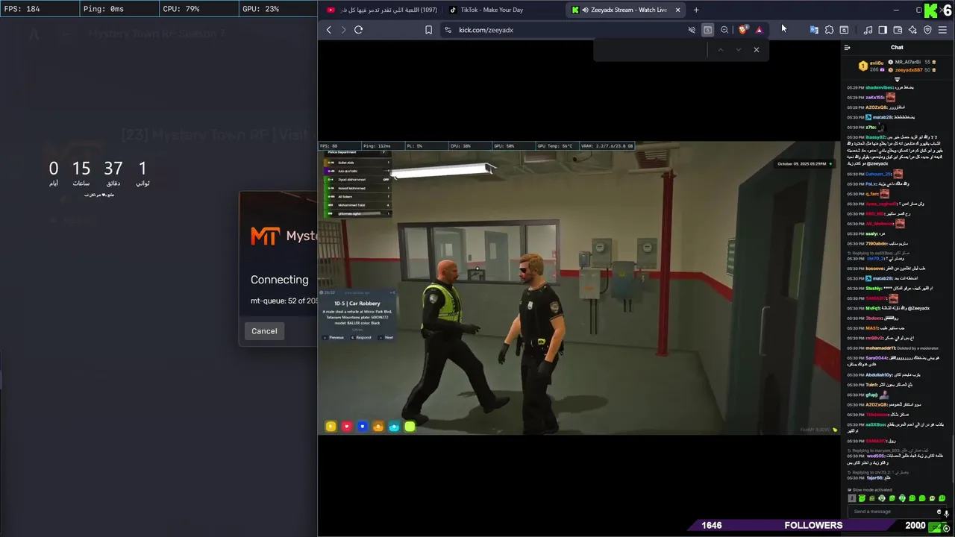Image resolution: width=955 pixels, height=537 pixels.
Task: Click username Abdullah10y in chat
Action: pos(879,375)
